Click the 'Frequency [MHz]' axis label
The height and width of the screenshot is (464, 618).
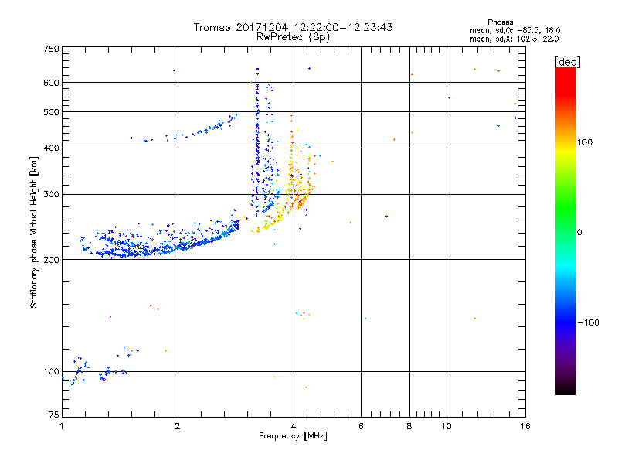(293, 436)
